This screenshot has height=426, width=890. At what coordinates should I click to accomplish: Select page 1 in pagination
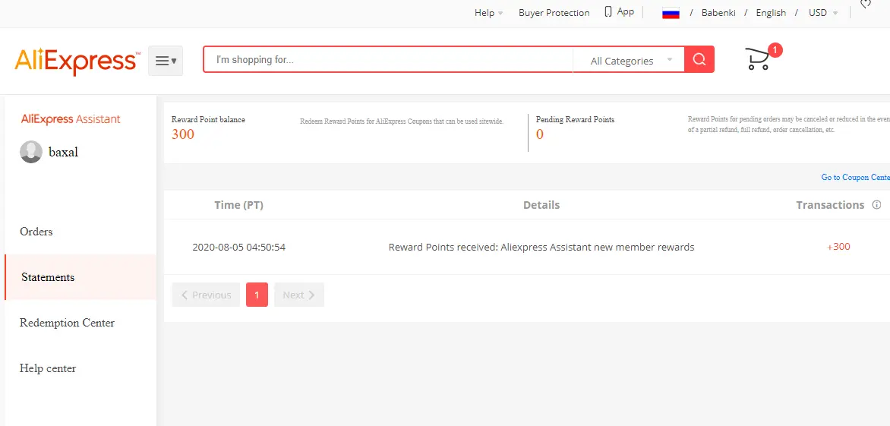point(257,295)
